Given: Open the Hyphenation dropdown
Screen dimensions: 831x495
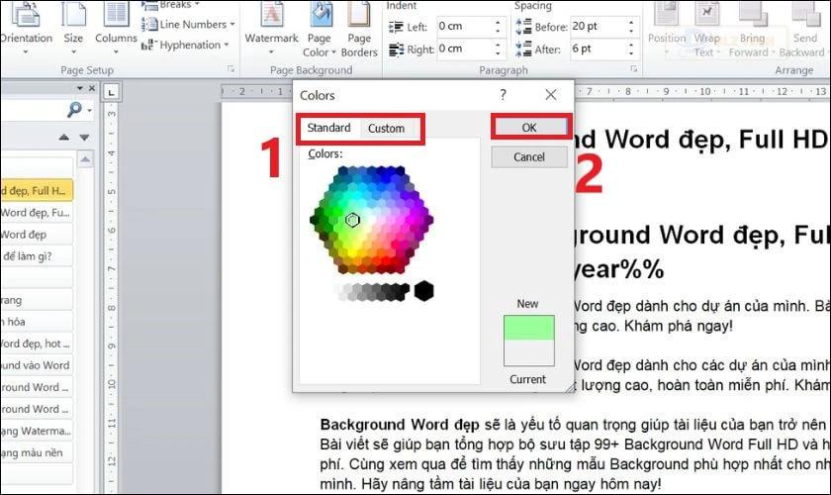Looking at the screenshot, I should 185,46.
